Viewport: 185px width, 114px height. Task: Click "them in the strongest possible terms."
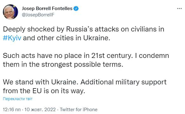[x=63, y=65]
